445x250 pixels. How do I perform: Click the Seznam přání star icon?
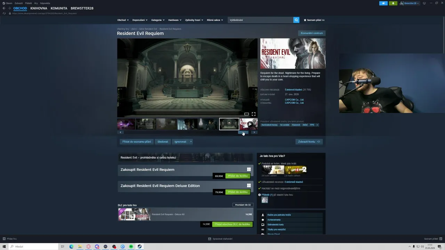pos(305,20)
